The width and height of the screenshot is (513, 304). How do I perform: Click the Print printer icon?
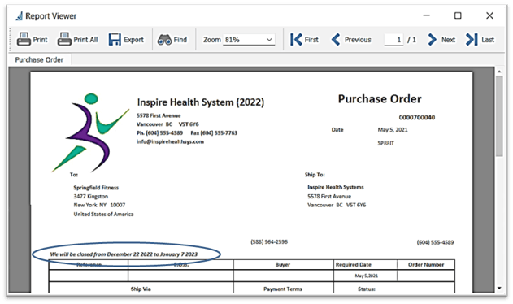coord(24,39)
